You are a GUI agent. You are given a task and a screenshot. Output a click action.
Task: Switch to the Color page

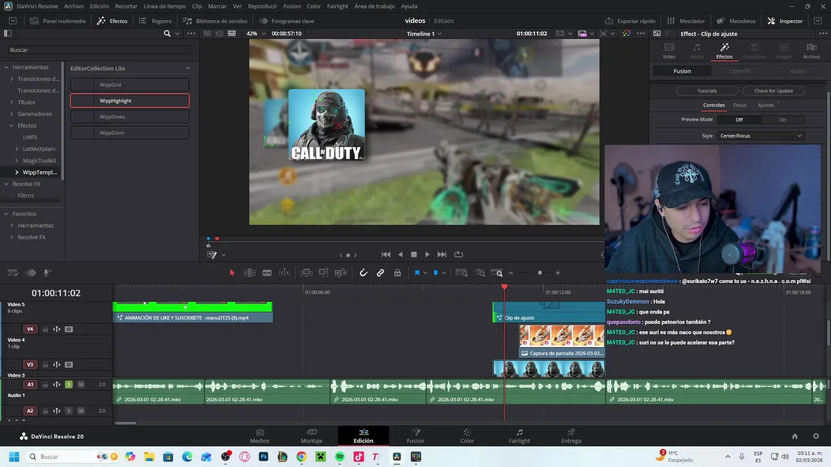[467, 436]
